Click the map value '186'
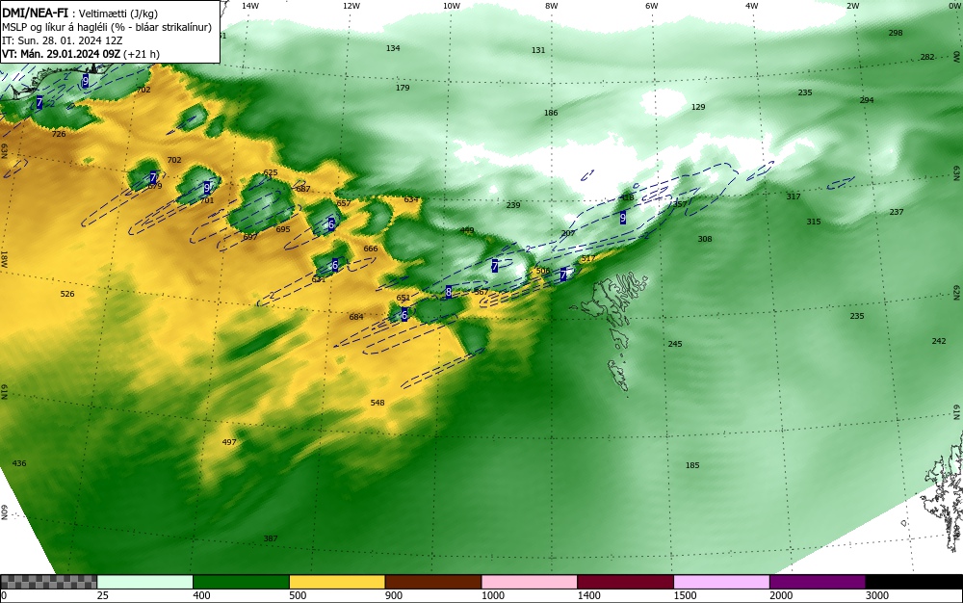Image resolution: width=963 pixels, height=603 pixels. 551,113
